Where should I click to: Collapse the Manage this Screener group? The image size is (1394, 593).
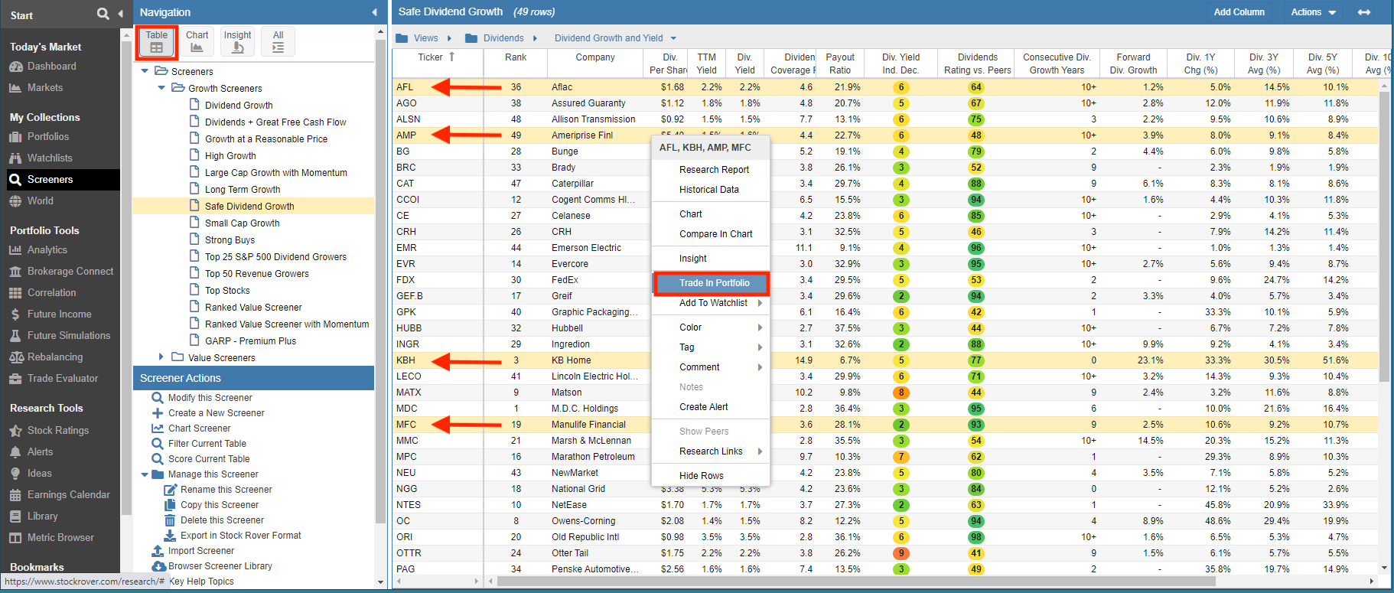click(x=145, y=474)
